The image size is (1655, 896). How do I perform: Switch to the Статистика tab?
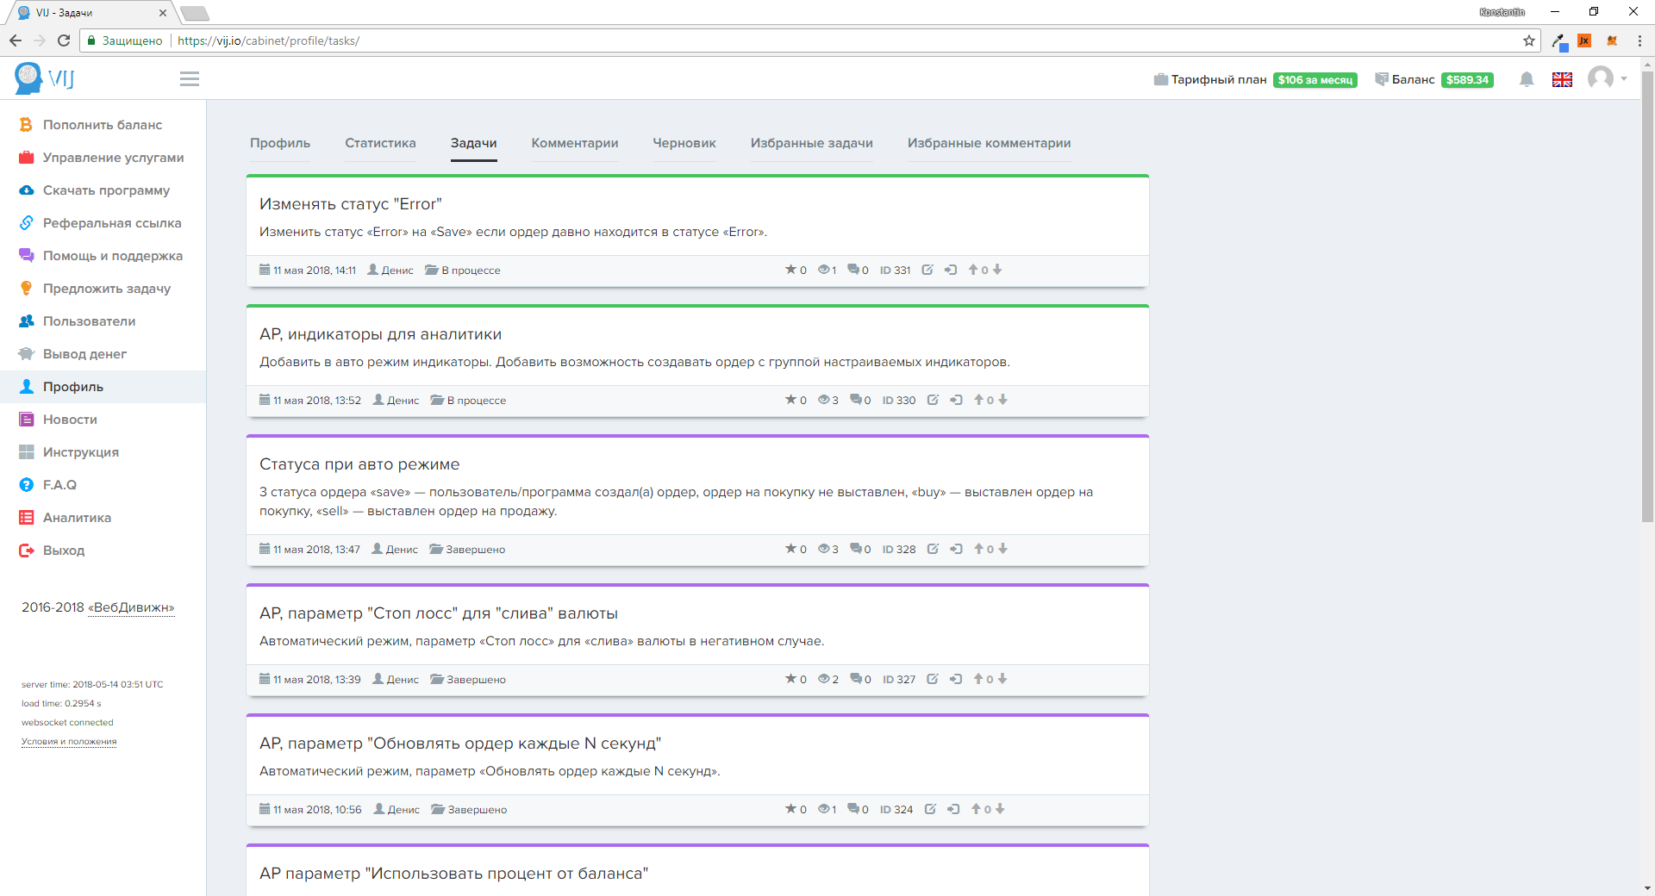click(380, 143)
